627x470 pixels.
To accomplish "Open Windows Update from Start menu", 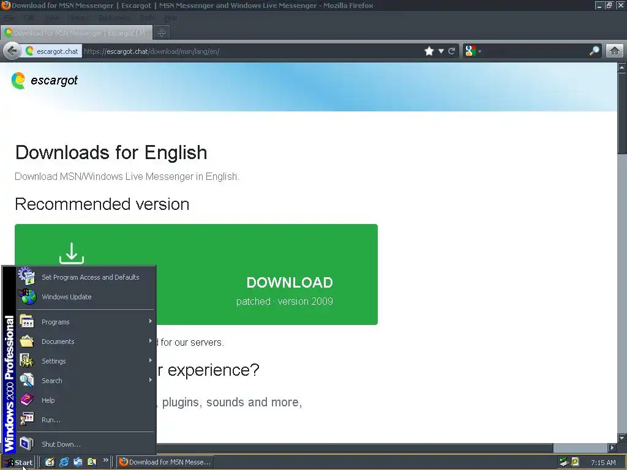I will [86, 297].
